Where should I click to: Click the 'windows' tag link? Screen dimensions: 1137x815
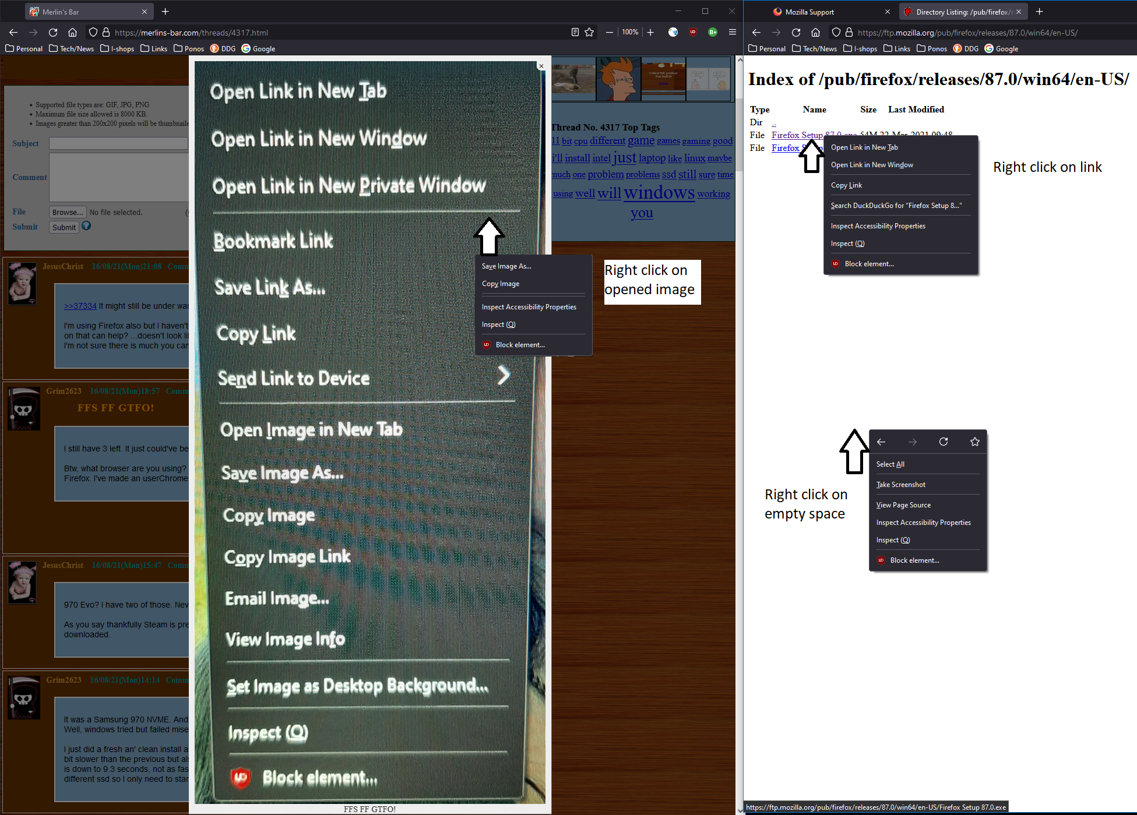(659, 192)
